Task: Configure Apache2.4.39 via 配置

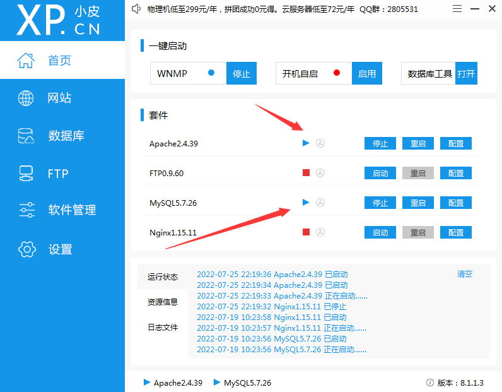Action: point(456,143)
